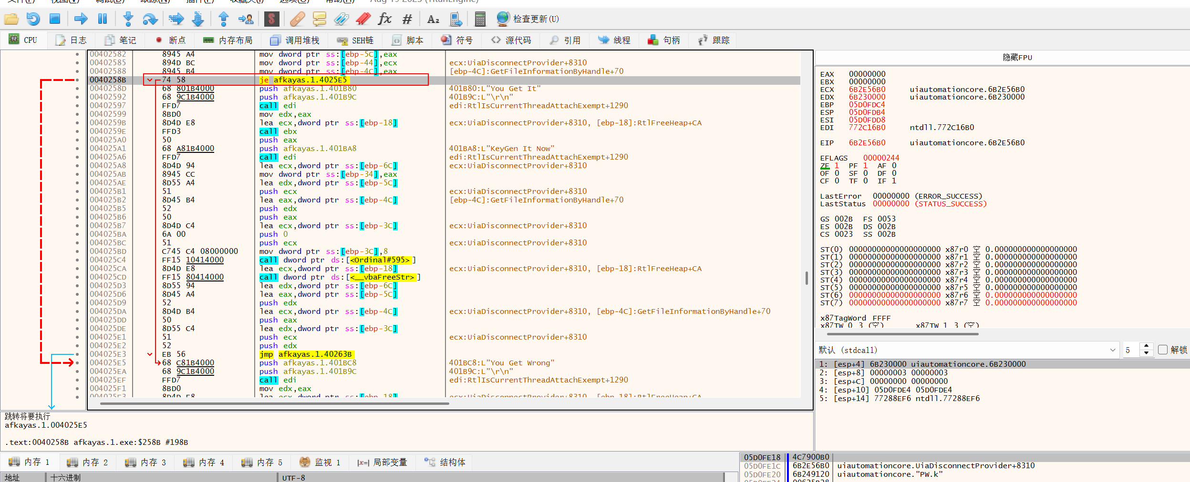Open the Labels tag icon
Image resolution: width=1190 pixels, height=482 pixels.
[x=341, y=19]
